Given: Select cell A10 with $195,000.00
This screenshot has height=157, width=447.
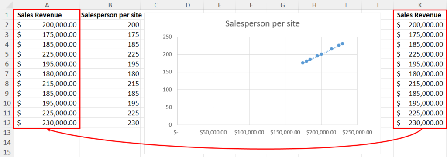Looking at the screenshot, I should pos(47,104).
